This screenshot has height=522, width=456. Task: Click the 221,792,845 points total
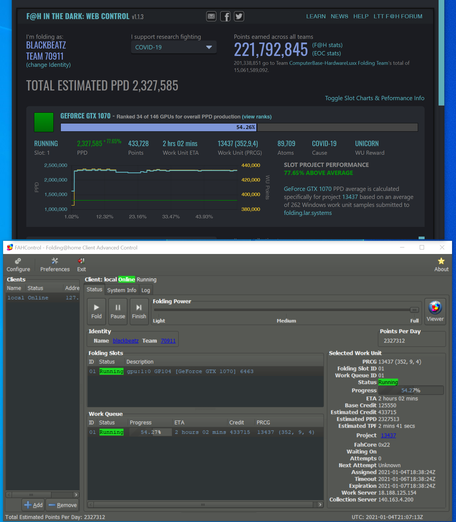271,49
